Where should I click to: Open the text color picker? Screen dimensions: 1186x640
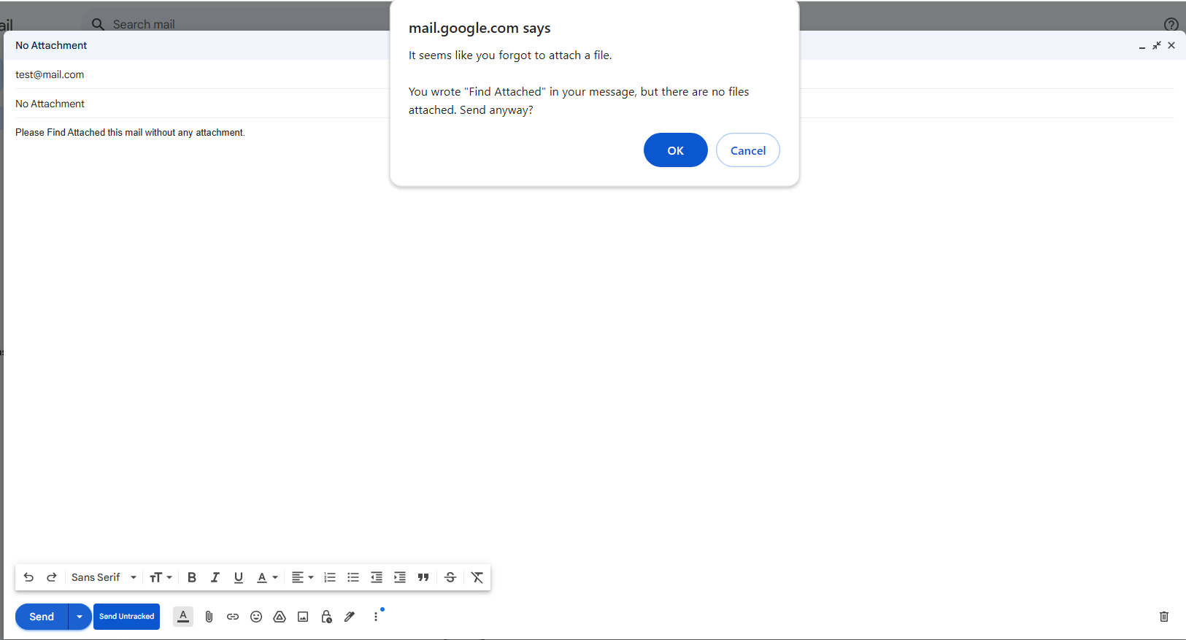pyautogui.click(x=267, y=577)
